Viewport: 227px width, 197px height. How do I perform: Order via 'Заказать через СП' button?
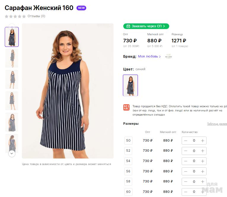pyautogui.click(x=146, y=26)
